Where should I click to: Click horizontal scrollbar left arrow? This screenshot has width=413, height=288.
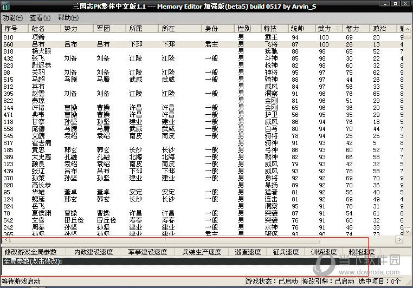(x=7, y=240)
